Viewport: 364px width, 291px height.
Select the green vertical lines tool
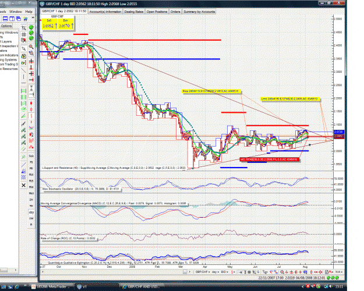[x=24, y=97]
